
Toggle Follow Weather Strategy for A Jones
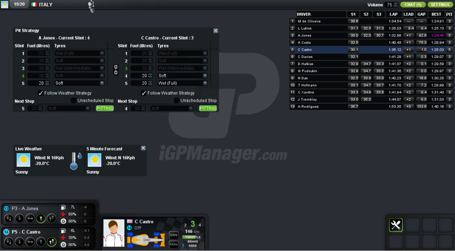coord(40,93)
